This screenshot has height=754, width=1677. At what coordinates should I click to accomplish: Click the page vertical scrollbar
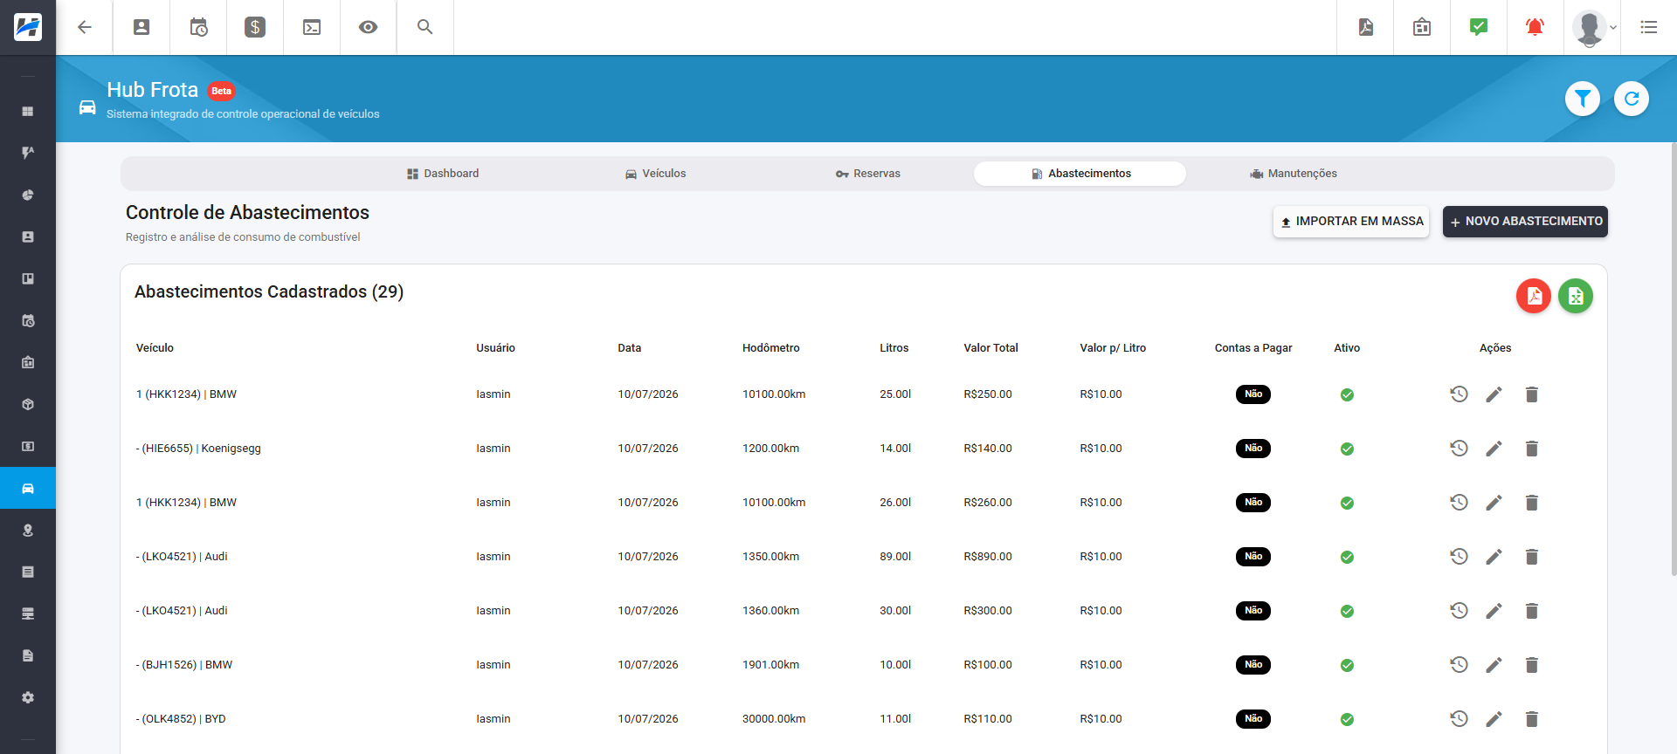1673,358
